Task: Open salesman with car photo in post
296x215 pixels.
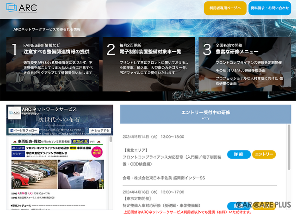Action: (x=81, y=174)
